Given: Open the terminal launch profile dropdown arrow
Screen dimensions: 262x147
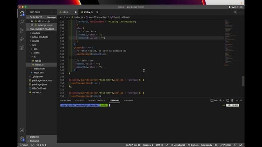Looking at the screenshot, I should point(224,100).
